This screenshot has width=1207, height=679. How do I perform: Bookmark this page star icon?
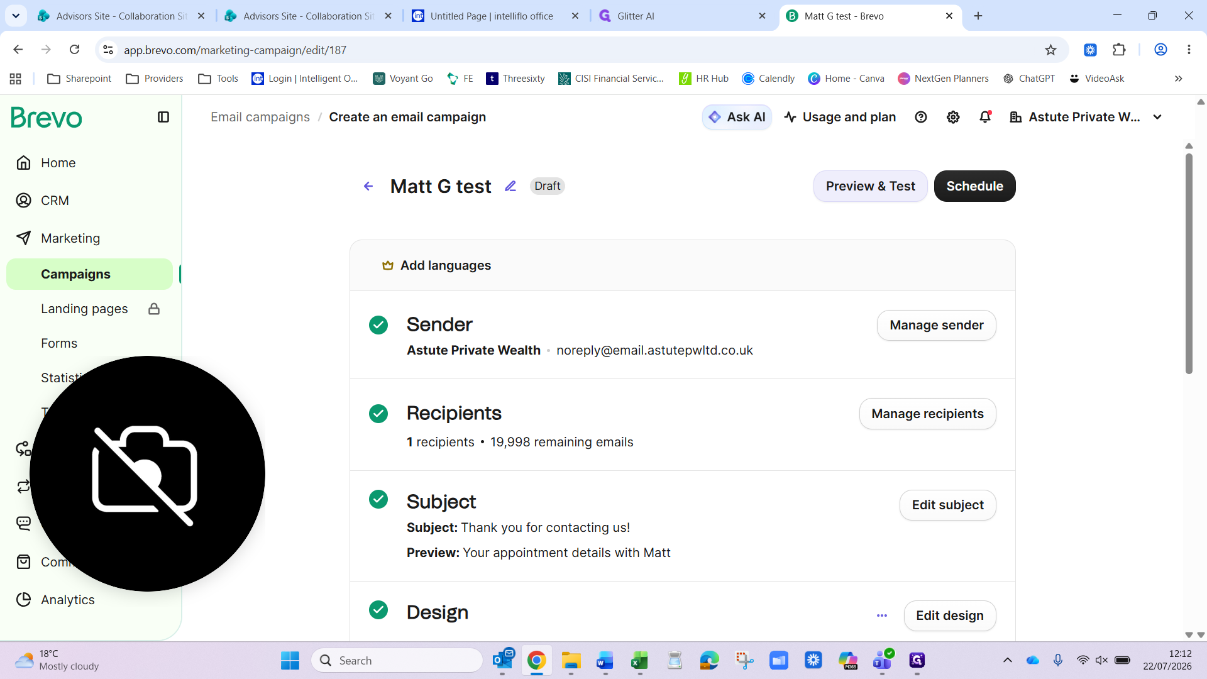coord(1051,50)
